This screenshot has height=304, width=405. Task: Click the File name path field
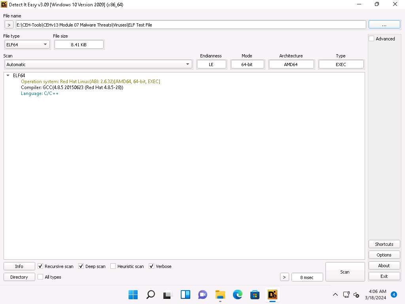tap(190, 25)
